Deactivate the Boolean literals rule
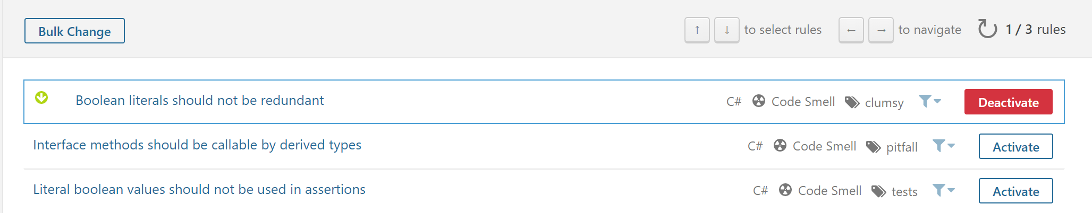1092x213 pixels. 1008,102
